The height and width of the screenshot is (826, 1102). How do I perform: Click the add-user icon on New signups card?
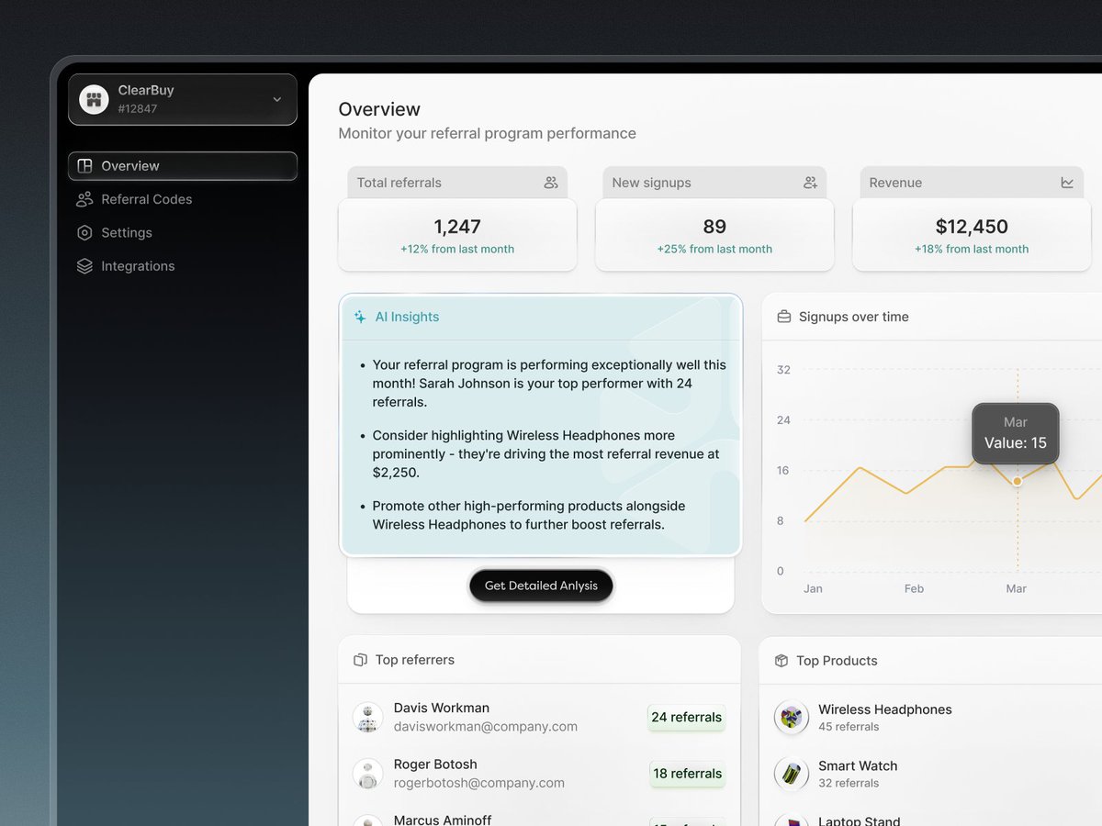click(810, 183)
